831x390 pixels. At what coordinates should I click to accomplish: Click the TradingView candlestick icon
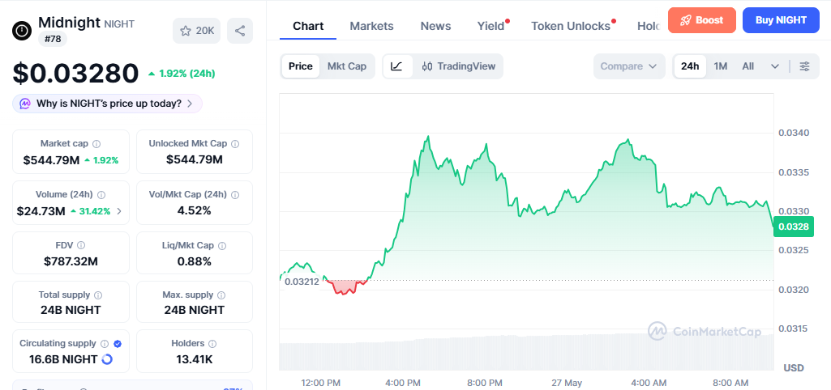click(427, 66)
